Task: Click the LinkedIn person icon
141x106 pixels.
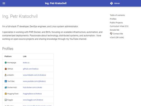Action: coord(6,75)
